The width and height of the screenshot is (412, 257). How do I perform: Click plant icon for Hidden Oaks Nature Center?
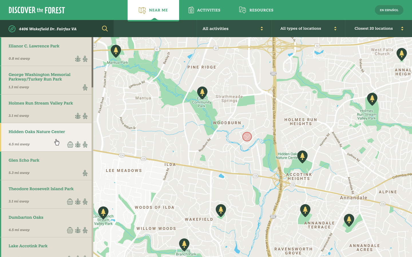tap(78, 144)
